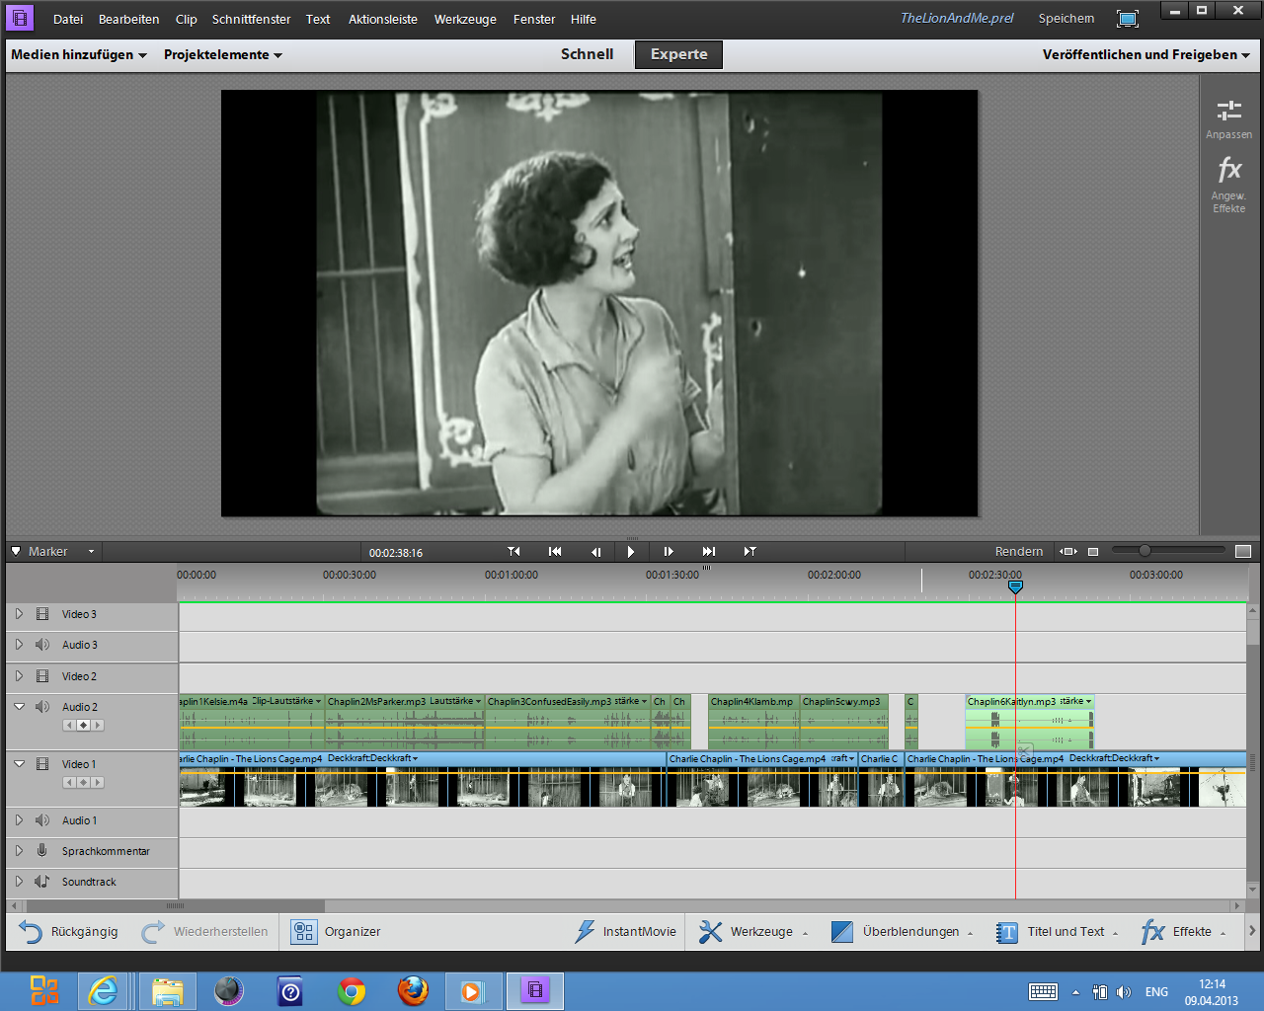Open the Datei menu
The height and width of the screenshot is (1011, 1264).
68,19
